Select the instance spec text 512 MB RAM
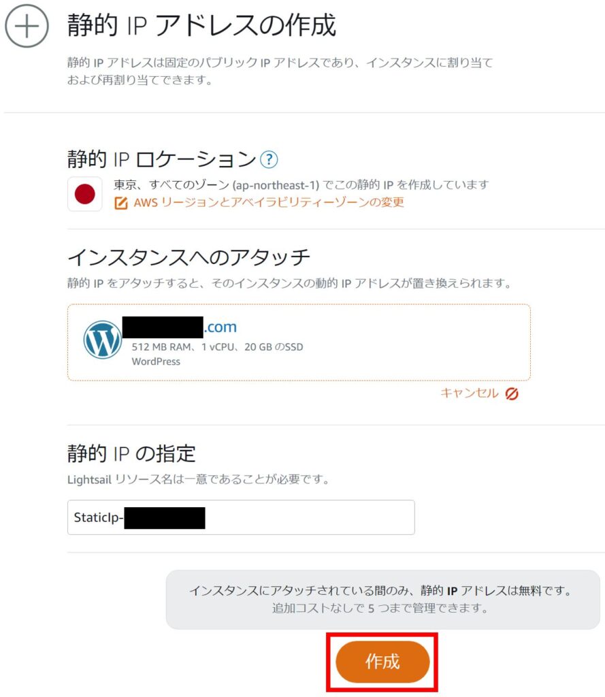Screen dimensions: 605x697 [x=162, y=347]
